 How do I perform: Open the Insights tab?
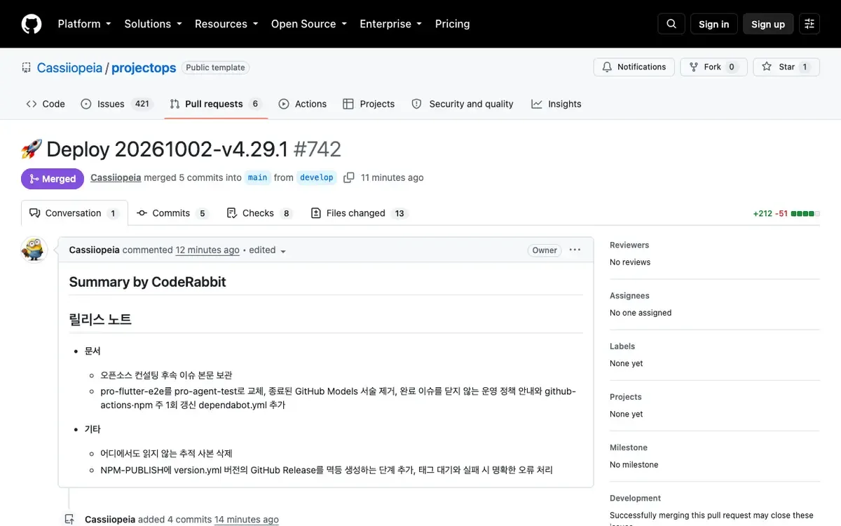tap(556, 104)
